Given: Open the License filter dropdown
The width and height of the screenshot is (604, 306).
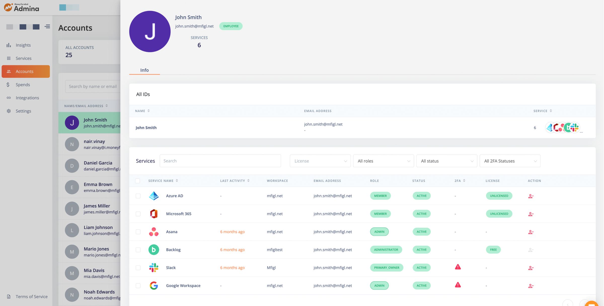Looking at the screenshot, I should coord(320,161).
